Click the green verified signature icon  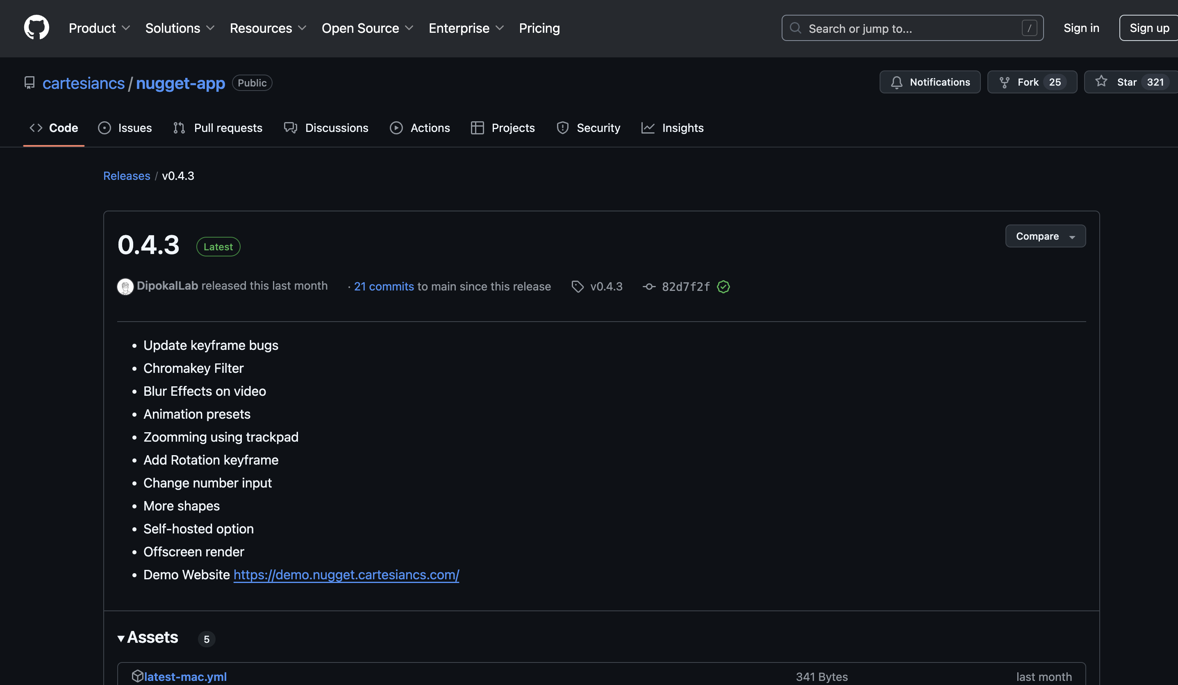click(x=723, y=286)
